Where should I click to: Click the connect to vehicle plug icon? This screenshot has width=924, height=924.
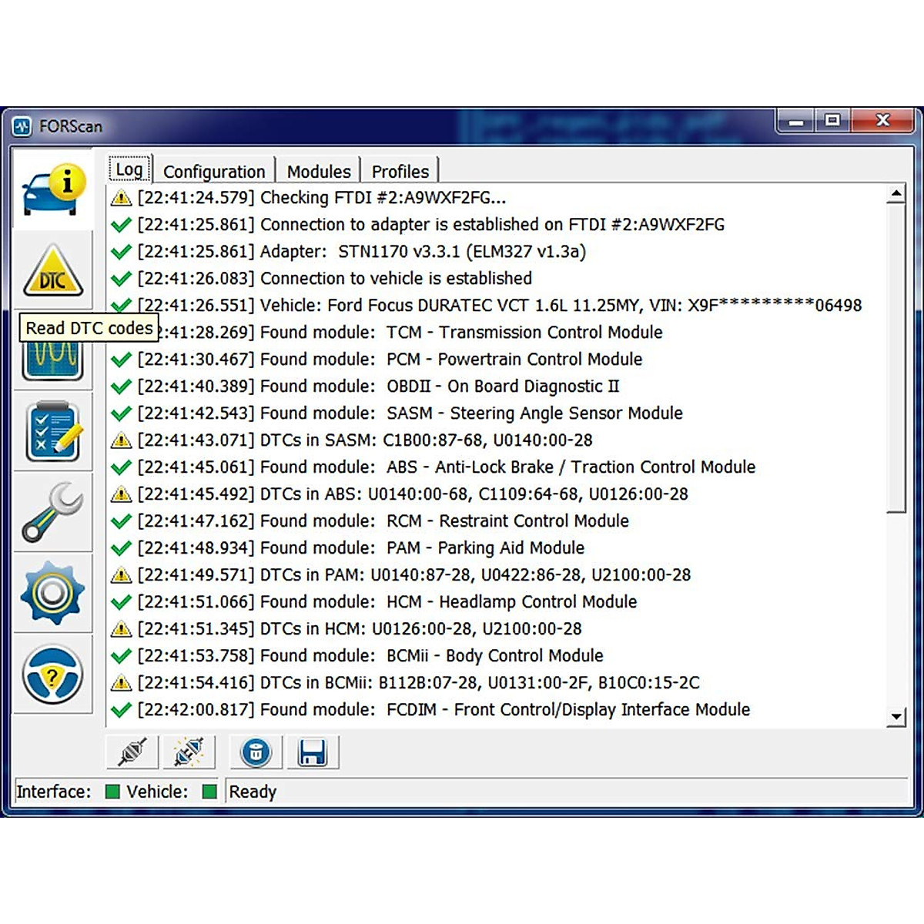click(x=132, y=752)
